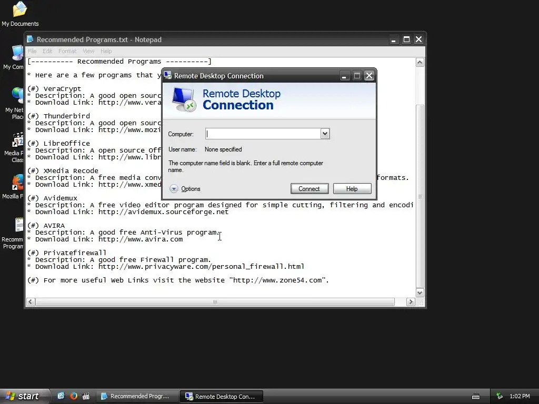This screenshot has height=404, width=539.
Task: Expand Options in Remote Desktop Connection
Action: point(185,189)
